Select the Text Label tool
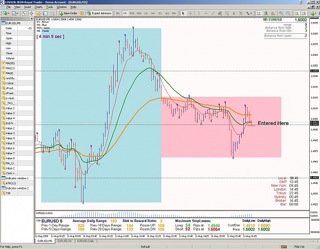 pyautogui.click(x=241, y=13)
